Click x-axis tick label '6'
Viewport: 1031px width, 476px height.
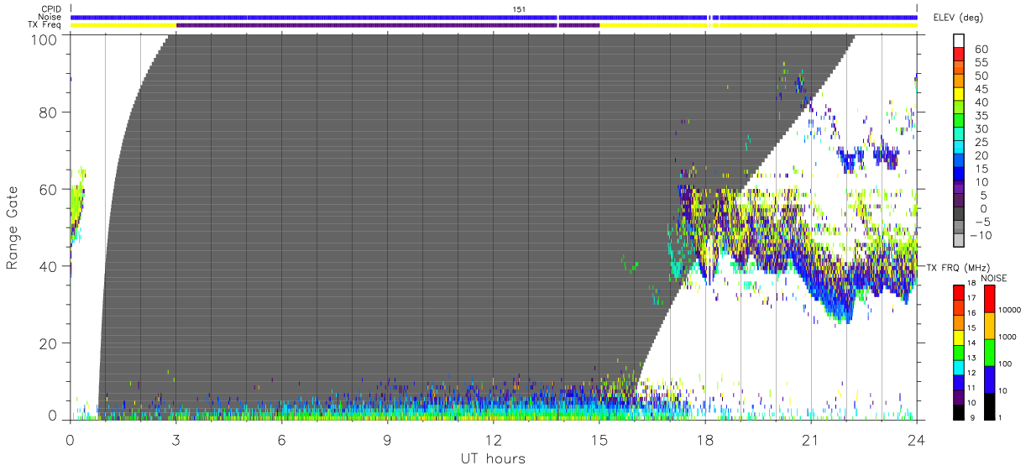pos(281,439)
